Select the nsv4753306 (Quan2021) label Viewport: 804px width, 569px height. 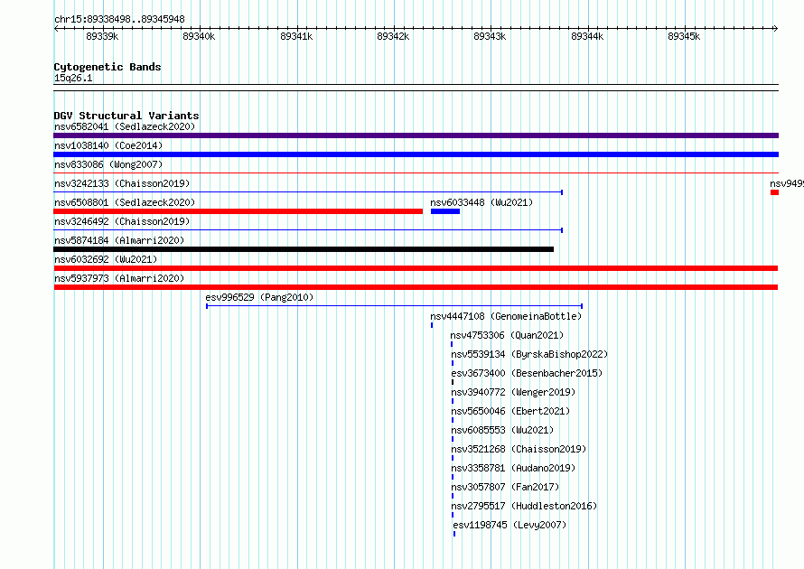click(507, 335)
